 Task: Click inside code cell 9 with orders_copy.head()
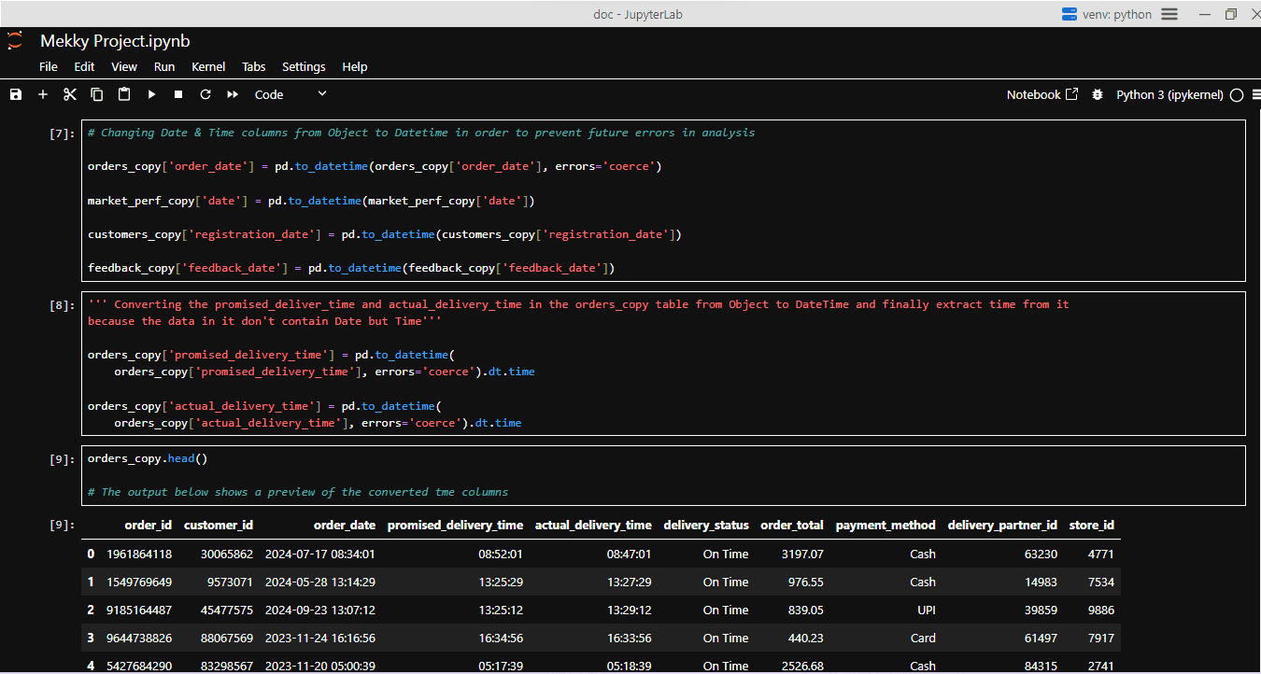coord(664,475)
